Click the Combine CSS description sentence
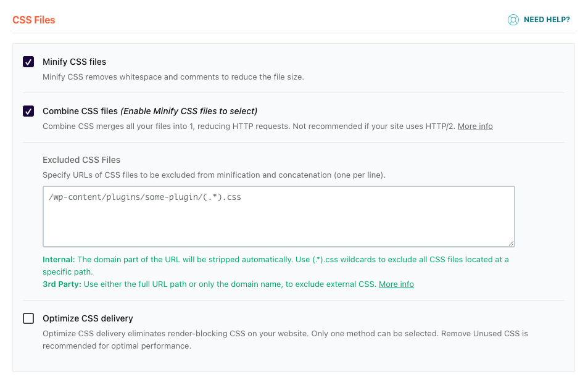 (x=249, y=126)
